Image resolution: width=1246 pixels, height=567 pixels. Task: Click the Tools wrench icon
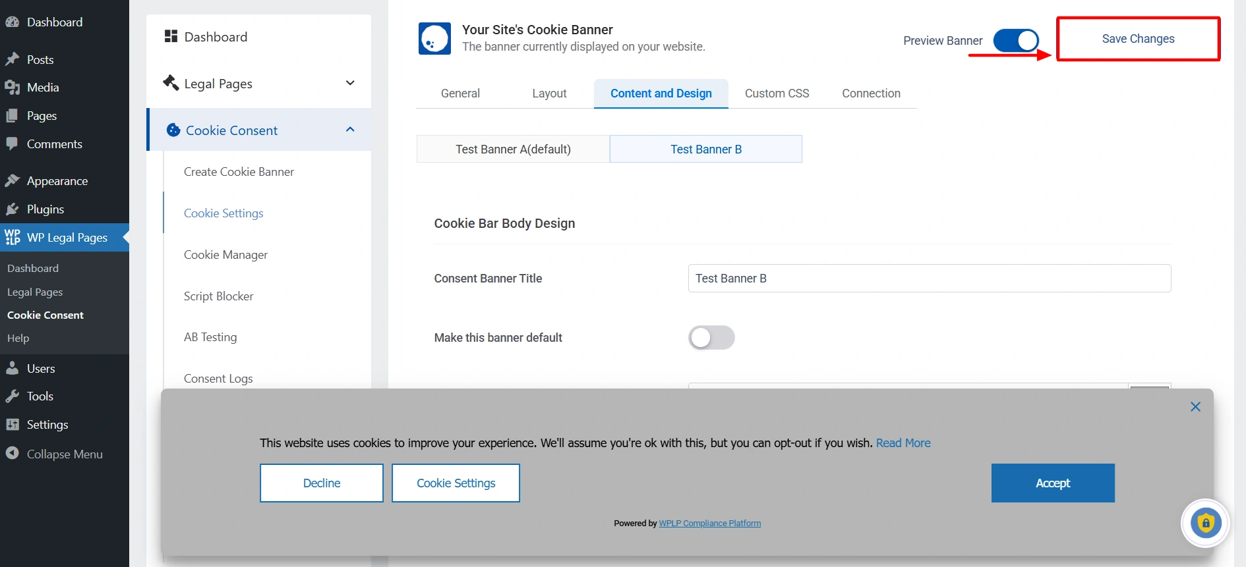point(13,396)
